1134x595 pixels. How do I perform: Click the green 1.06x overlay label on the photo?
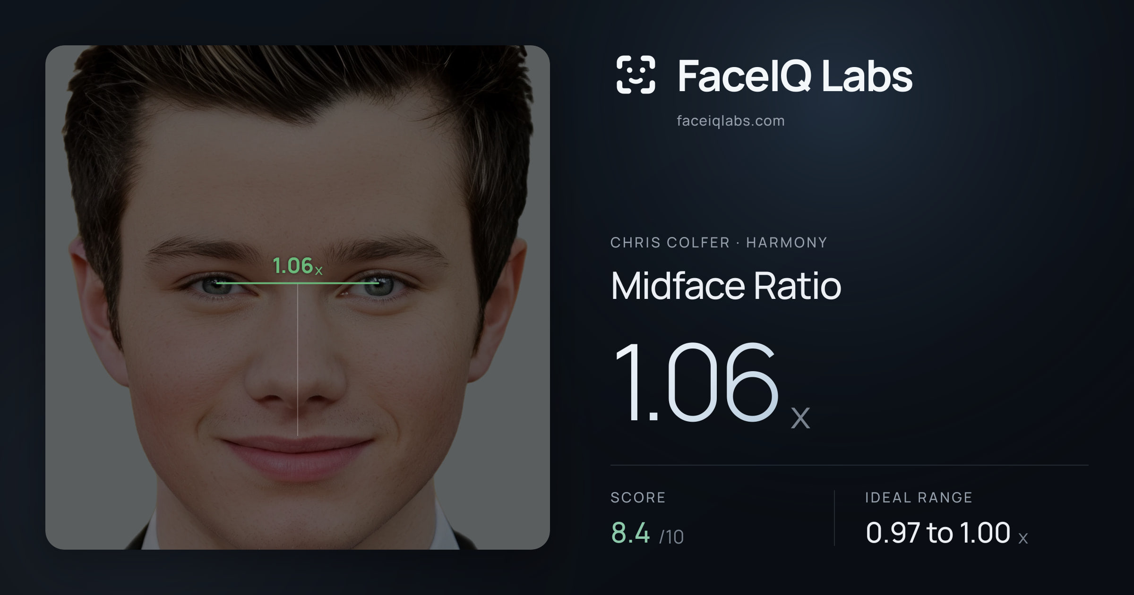tap(298, 266)
